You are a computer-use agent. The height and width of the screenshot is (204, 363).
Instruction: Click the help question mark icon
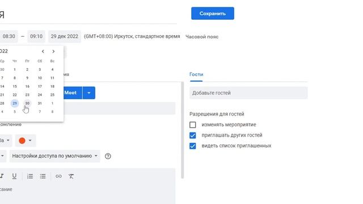coord(108,156)
